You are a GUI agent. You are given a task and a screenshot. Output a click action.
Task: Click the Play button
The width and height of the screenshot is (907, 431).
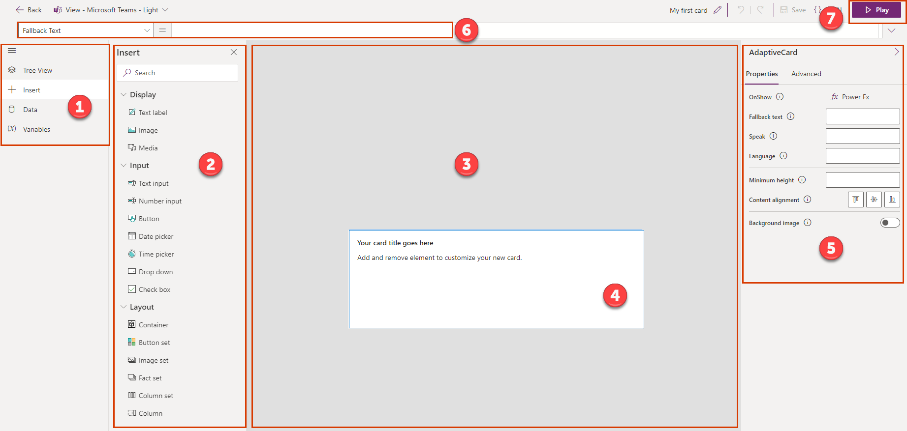coord(876,10)
